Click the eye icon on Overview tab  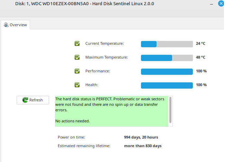tap(6, 25)
